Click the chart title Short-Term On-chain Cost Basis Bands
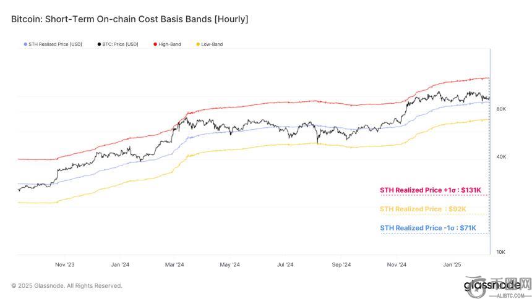The image size is (532, 299). click(130, 19)
